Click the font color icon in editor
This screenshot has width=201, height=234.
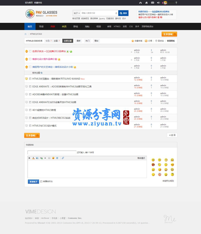coord(33,158)
